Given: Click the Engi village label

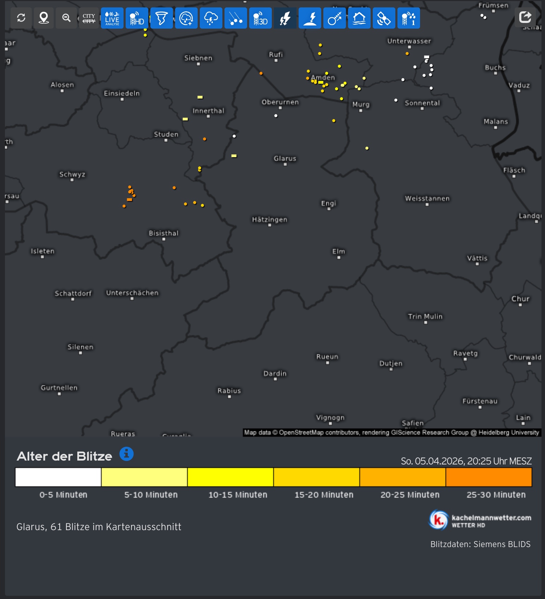Looking at the screenshot, I should (x=329, y=203).
